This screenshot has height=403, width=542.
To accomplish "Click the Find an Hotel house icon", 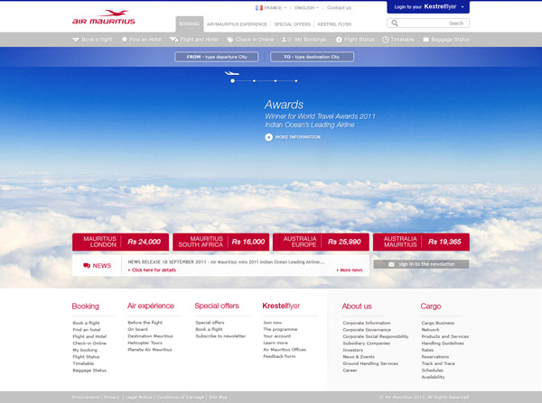I will [125, 40].
